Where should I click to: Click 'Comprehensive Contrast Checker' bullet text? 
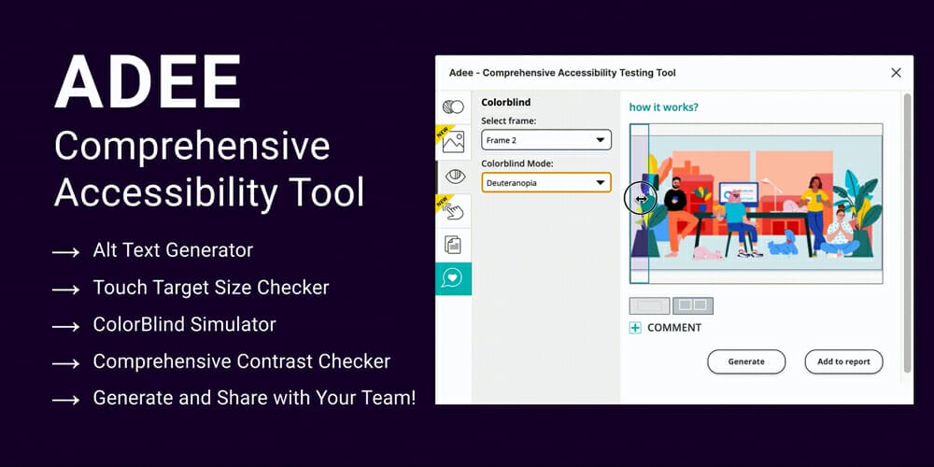coord(242,361)
